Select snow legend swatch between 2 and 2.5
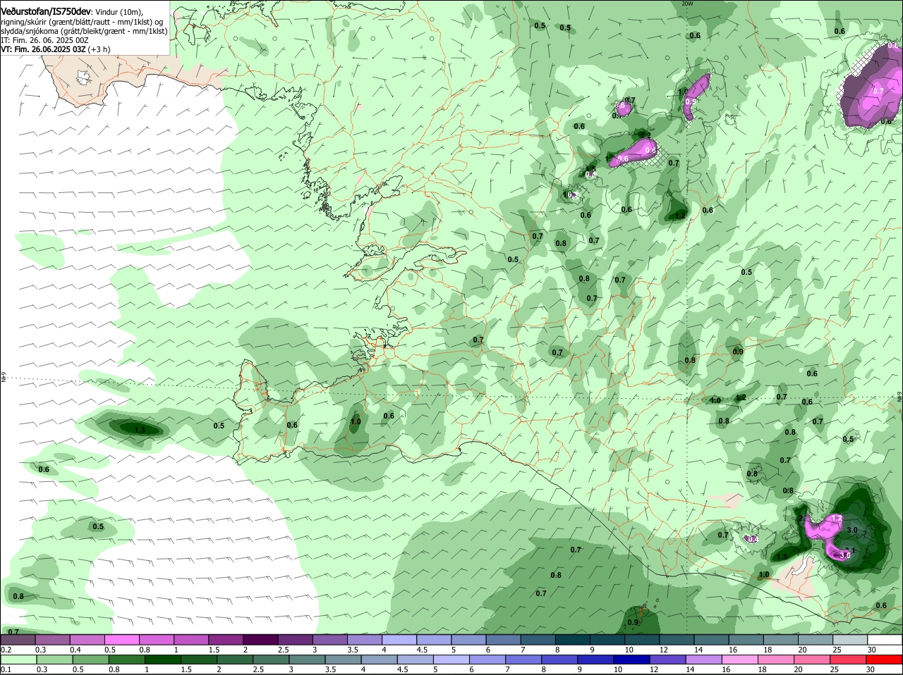The height and width of the screenshot is (675, 903). (x=261, y=640)
